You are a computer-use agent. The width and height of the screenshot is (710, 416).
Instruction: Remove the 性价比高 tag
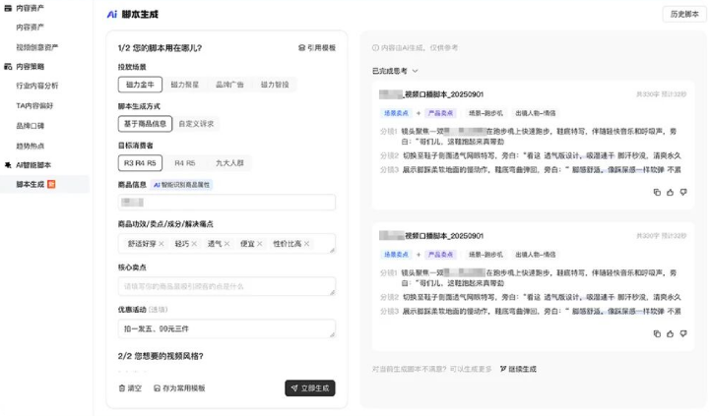[x=306, y=244]
